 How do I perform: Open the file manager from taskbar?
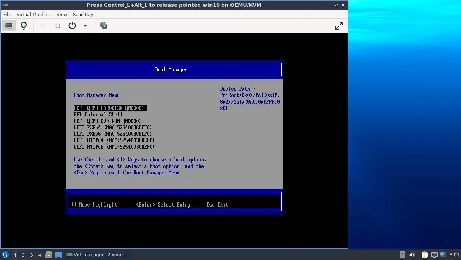click(x=49, y=255)
